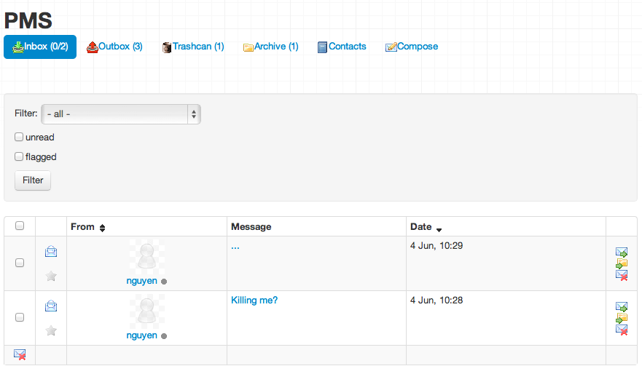Image resolution: width=642 pixels, height=374 pixels.
Task: Sort messages by the From column arrows
Action: 102,228
